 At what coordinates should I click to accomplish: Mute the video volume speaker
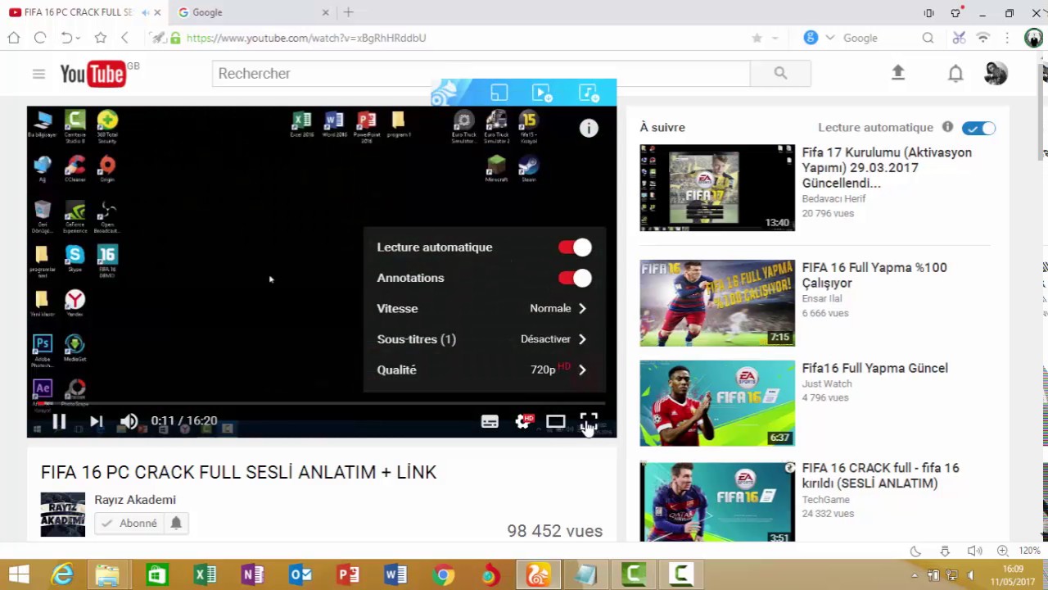129,421
